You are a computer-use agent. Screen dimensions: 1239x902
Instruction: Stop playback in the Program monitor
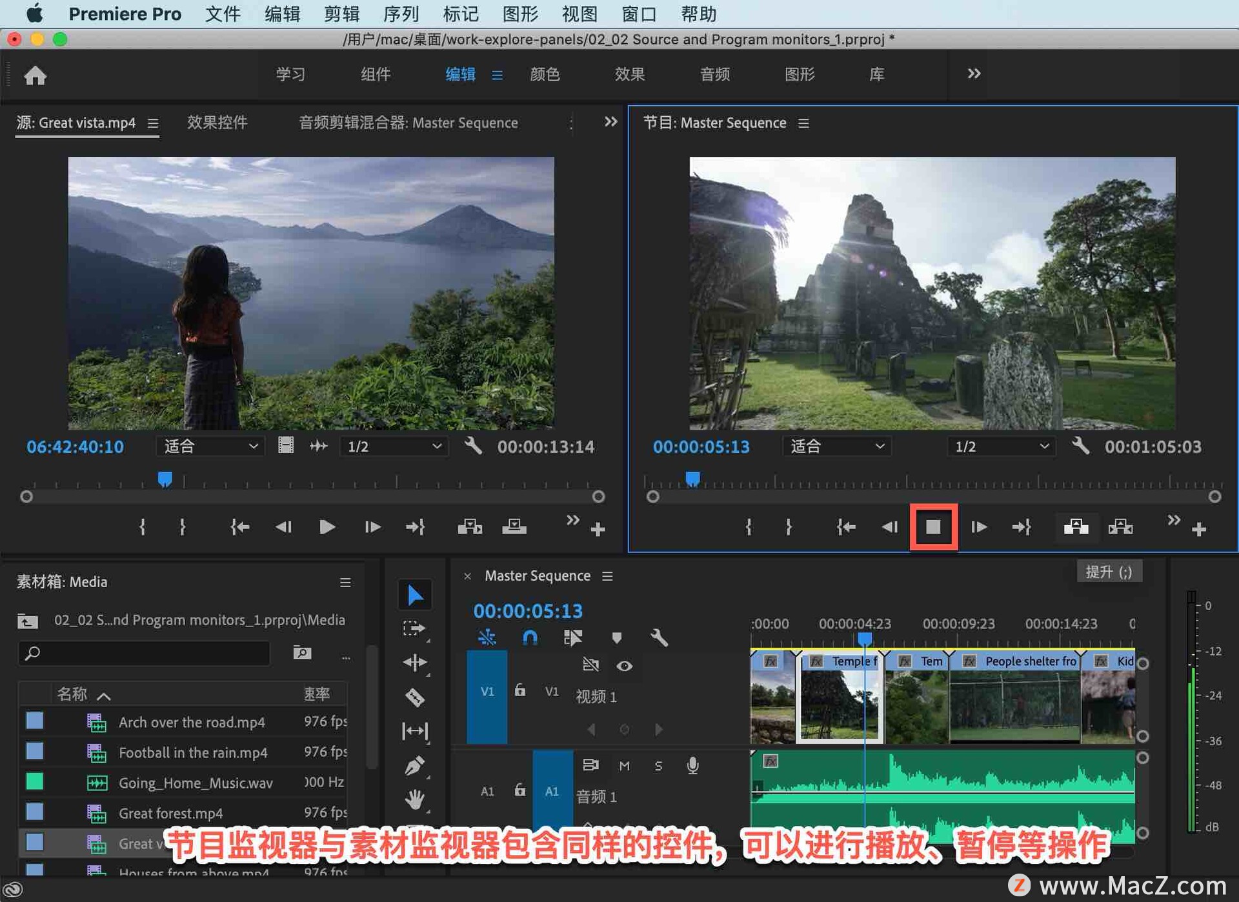933,527
